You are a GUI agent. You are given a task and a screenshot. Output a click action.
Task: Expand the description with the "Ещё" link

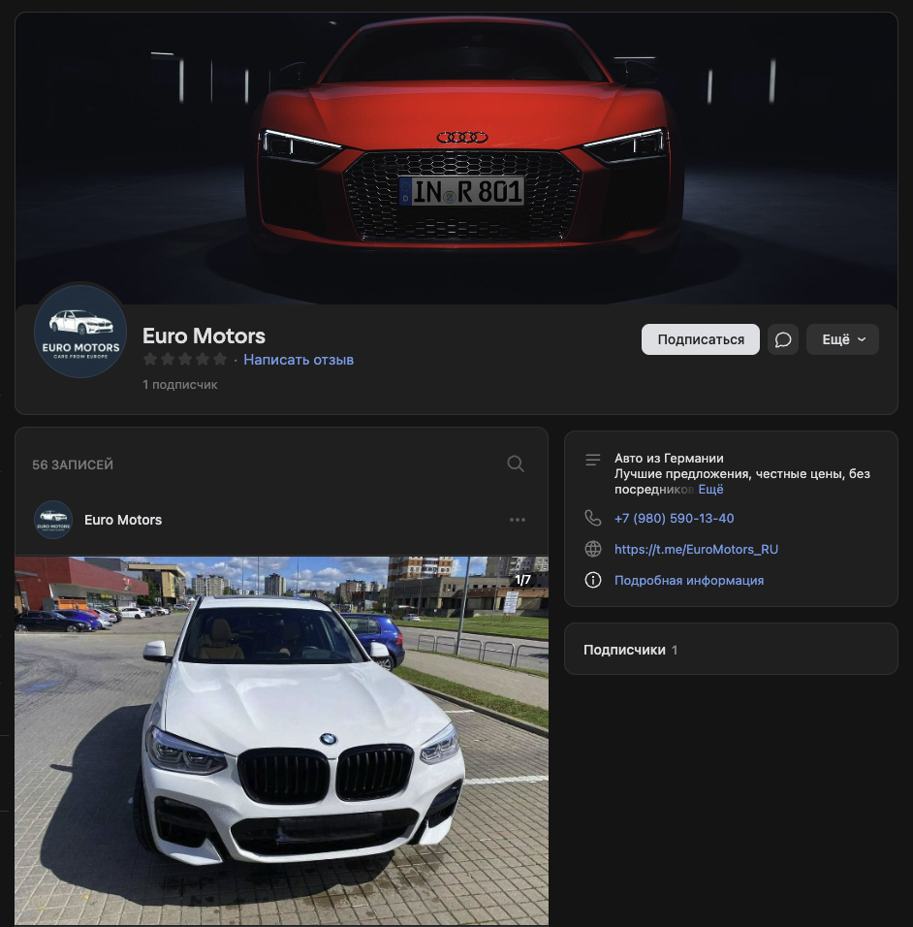(710, 490)
